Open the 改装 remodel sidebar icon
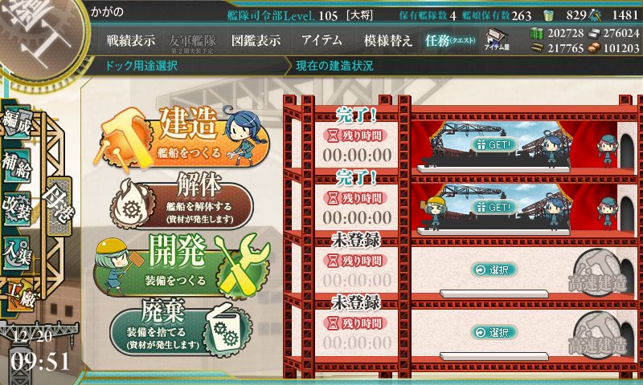 17,209
